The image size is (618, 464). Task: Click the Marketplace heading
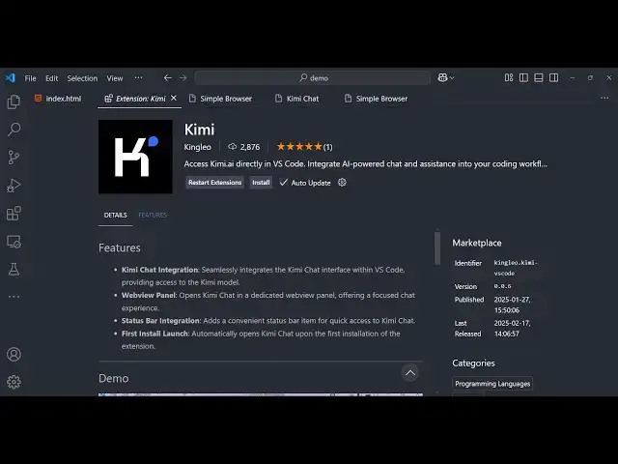click(477, 243)
